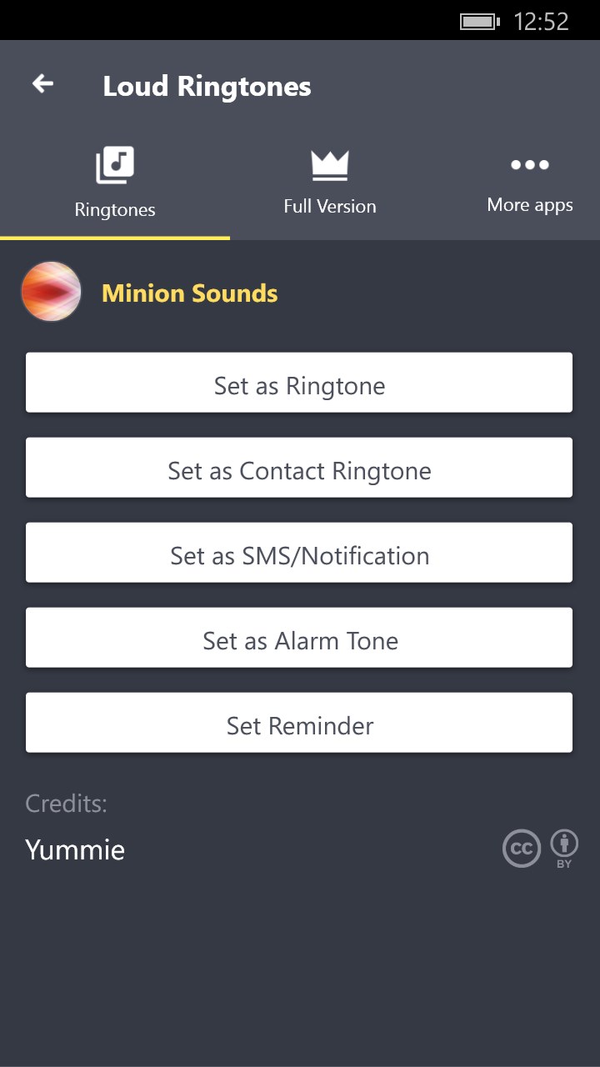The image size is (600, 1067).
Task: Open the More apps tab label
Action: [530, 205]
